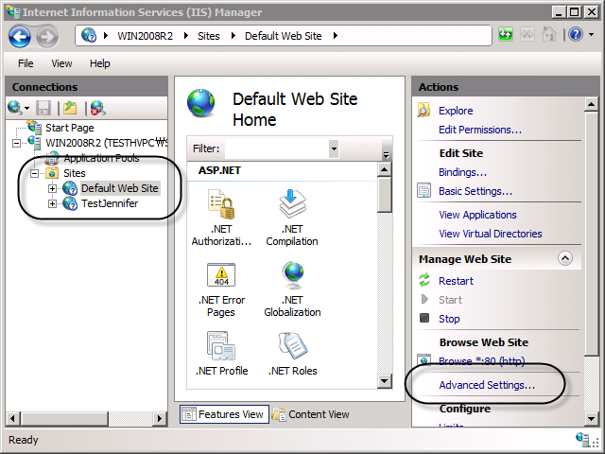This screenshot has width=605, height=454.
Task: Switch to the Features View tab
Action: coord(224,414)
